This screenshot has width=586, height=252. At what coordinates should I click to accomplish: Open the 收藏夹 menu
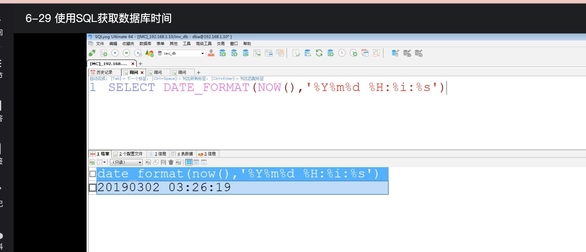128,44
